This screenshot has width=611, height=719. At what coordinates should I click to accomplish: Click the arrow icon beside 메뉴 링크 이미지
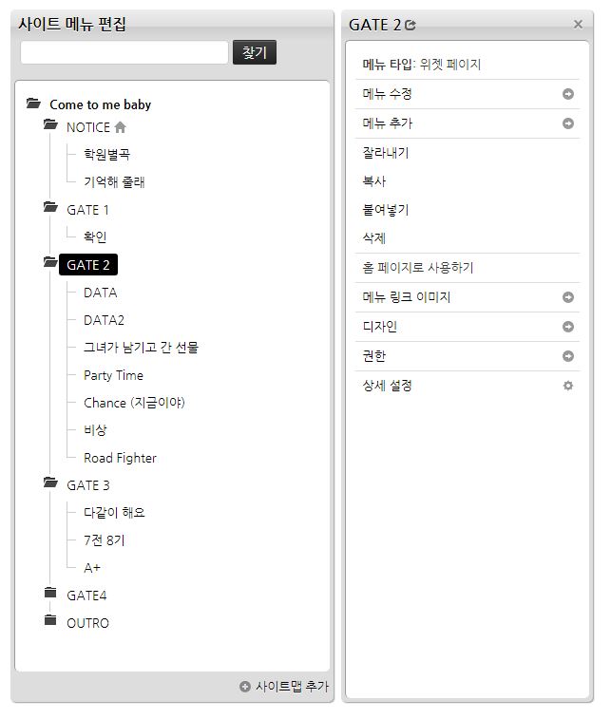(x=568, y=297)
